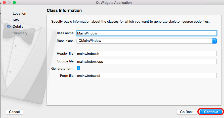Click the Class Information heading
Viewport: 224px width, 118px height.
point(64,10)
